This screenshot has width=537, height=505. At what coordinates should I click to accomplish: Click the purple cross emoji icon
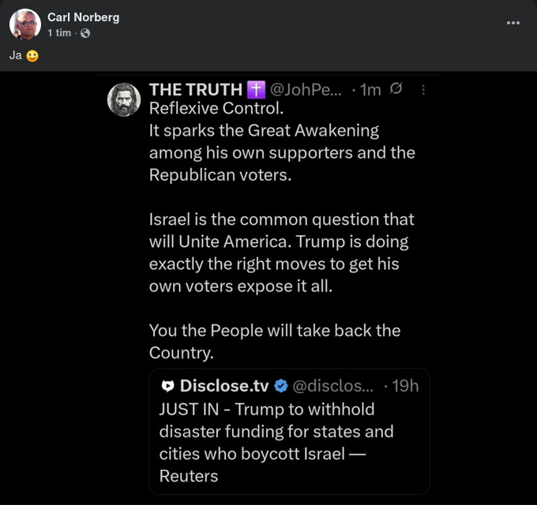pyautogui.click(x=257, y=90)
